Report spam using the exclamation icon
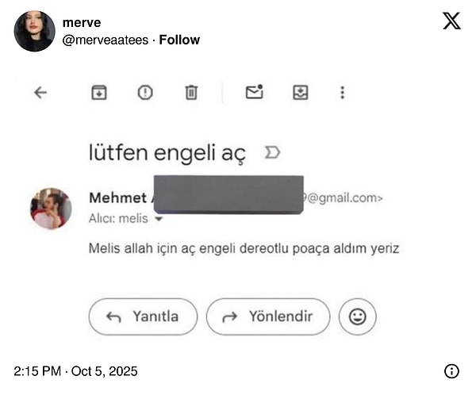Viewport: 476px width, 395px height. 144,93
